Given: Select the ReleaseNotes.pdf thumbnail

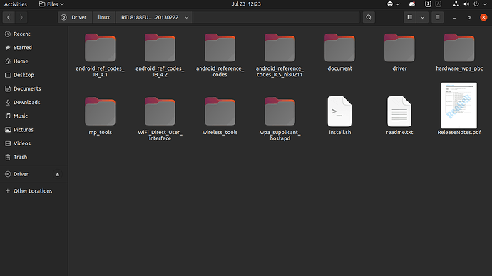Looking at the screenshot, I should 459,106.
